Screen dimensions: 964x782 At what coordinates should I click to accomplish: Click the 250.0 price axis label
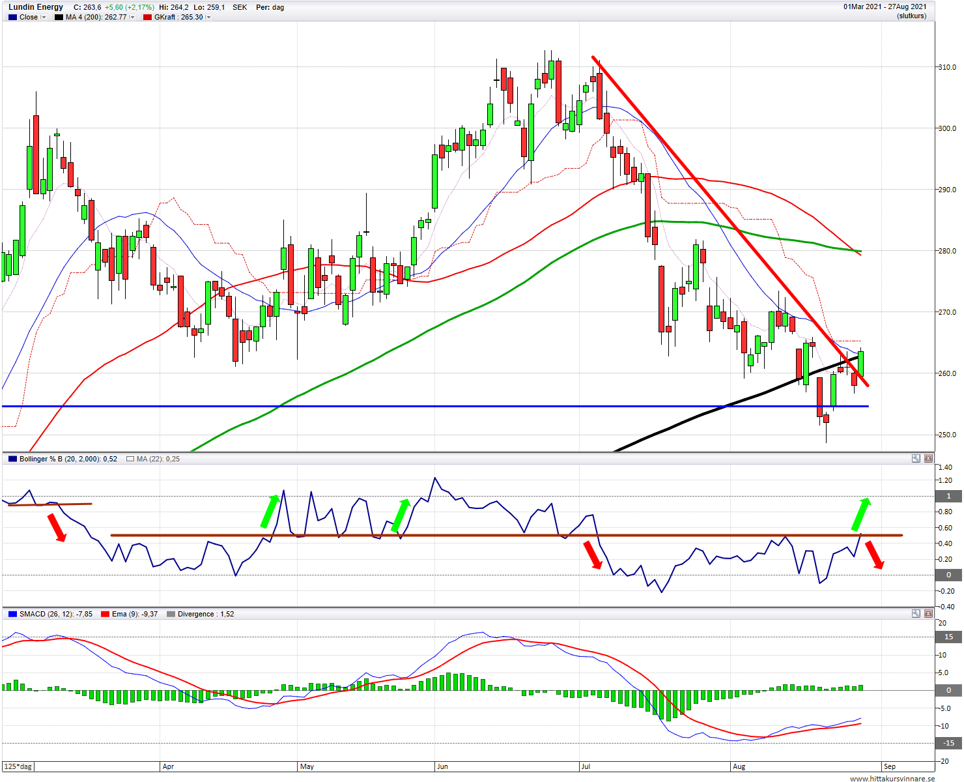tap(946, 435)
